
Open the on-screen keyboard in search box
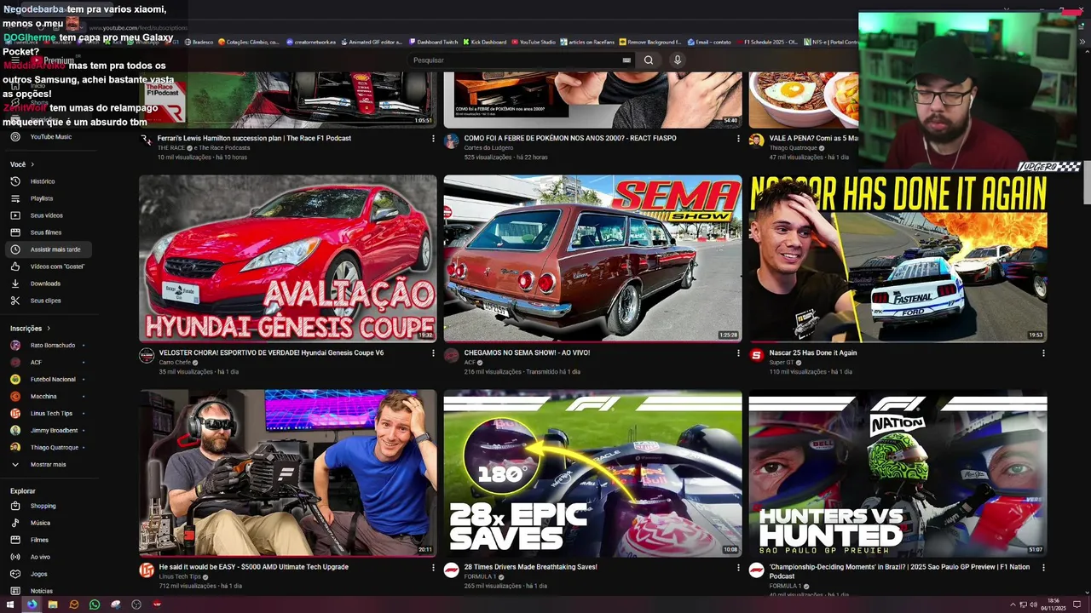(626, 60)
